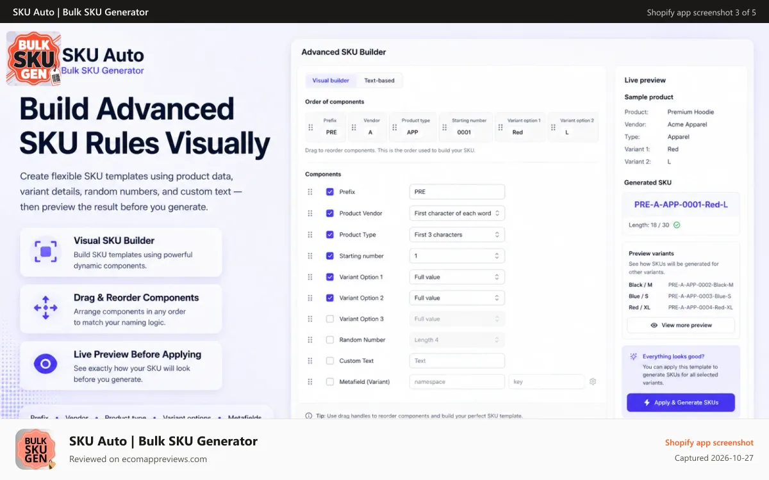Click the metafield namespace input
769x480 pixels.
[x=457, y=381]
